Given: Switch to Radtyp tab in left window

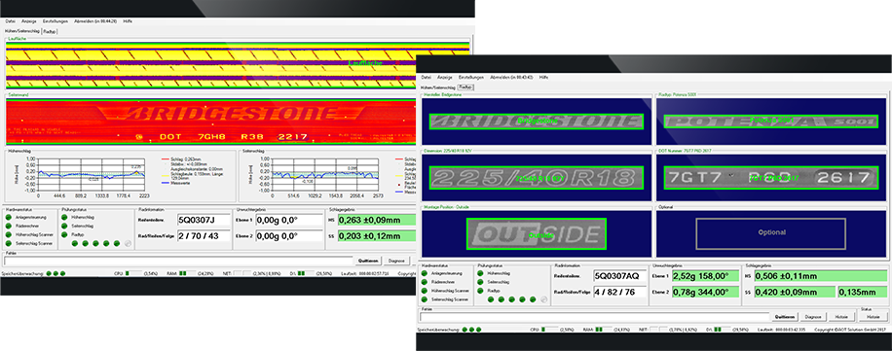Looking at the screenshot, I should (x=50, y=31).
